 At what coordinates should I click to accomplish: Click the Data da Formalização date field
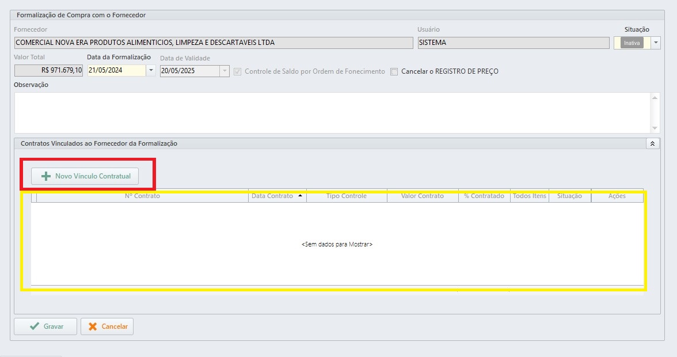coord(116,71)
